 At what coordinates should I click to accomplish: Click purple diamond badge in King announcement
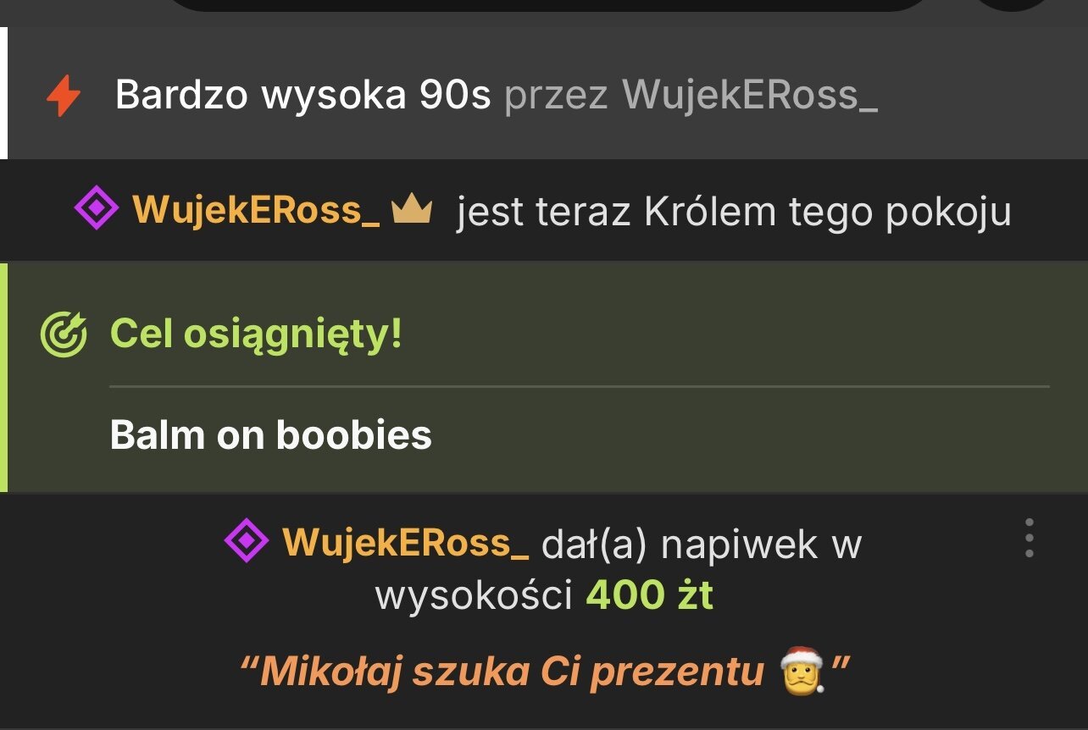point(96,207)
